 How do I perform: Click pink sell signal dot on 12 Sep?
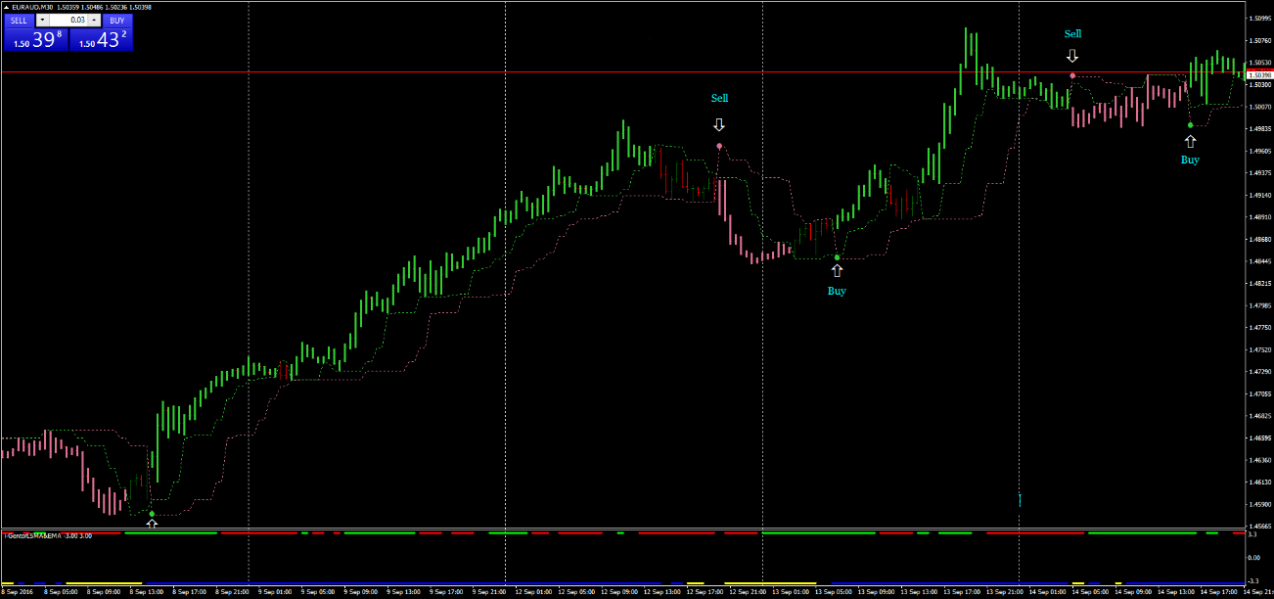719,146
